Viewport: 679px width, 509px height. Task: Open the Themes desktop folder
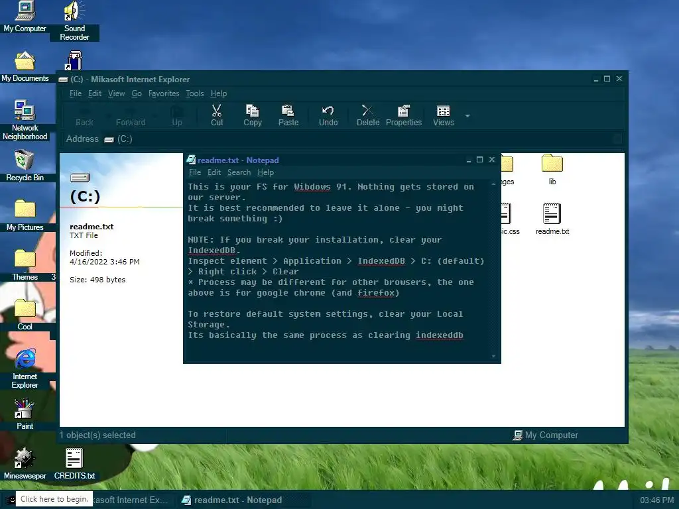pos(25,265)
